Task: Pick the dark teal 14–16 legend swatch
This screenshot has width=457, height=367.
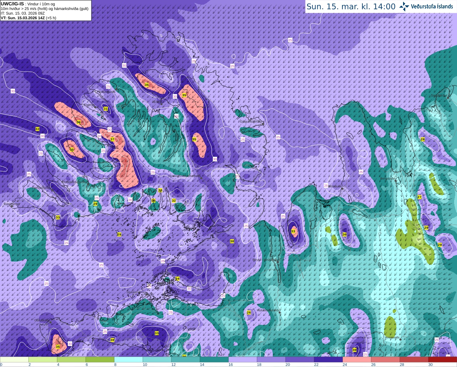Action: coord(214,360)
